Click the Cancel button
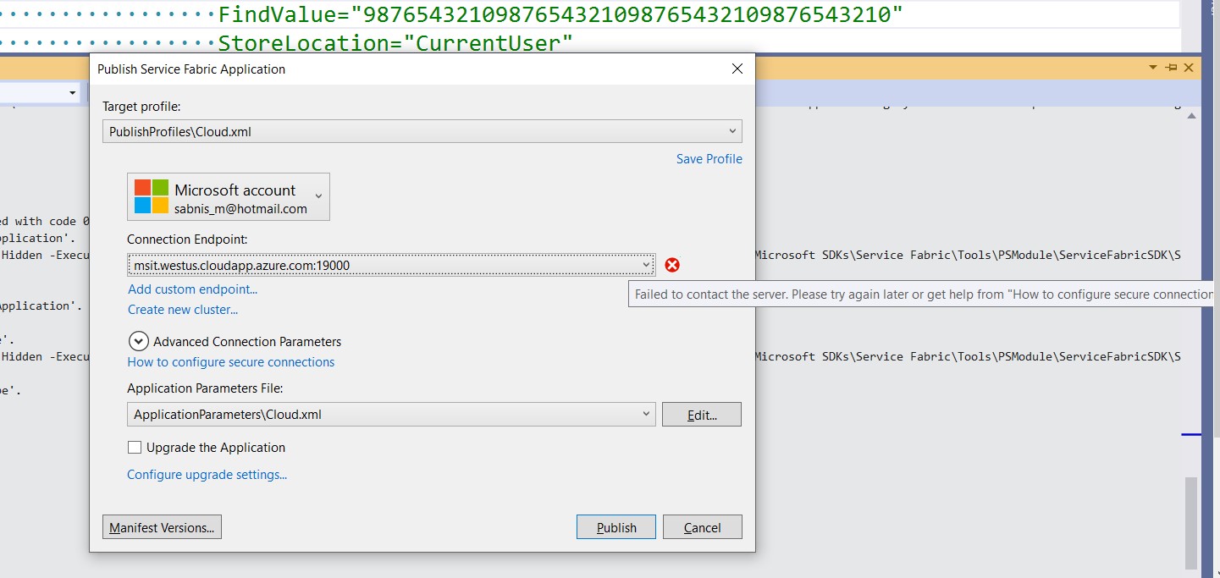Screen dimensions: 1220x578 pos(703,527)
